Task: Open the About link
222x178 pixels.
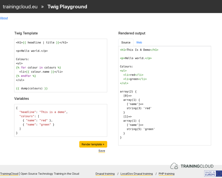Action: [4, 18]
